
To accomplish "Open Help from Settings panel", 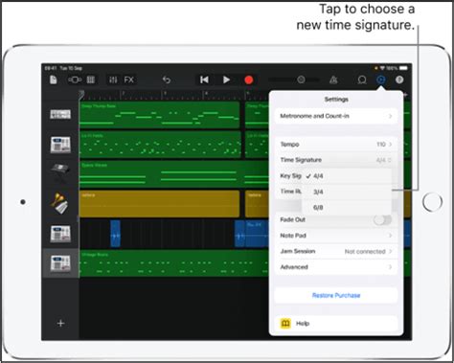I will coord(336,324).
